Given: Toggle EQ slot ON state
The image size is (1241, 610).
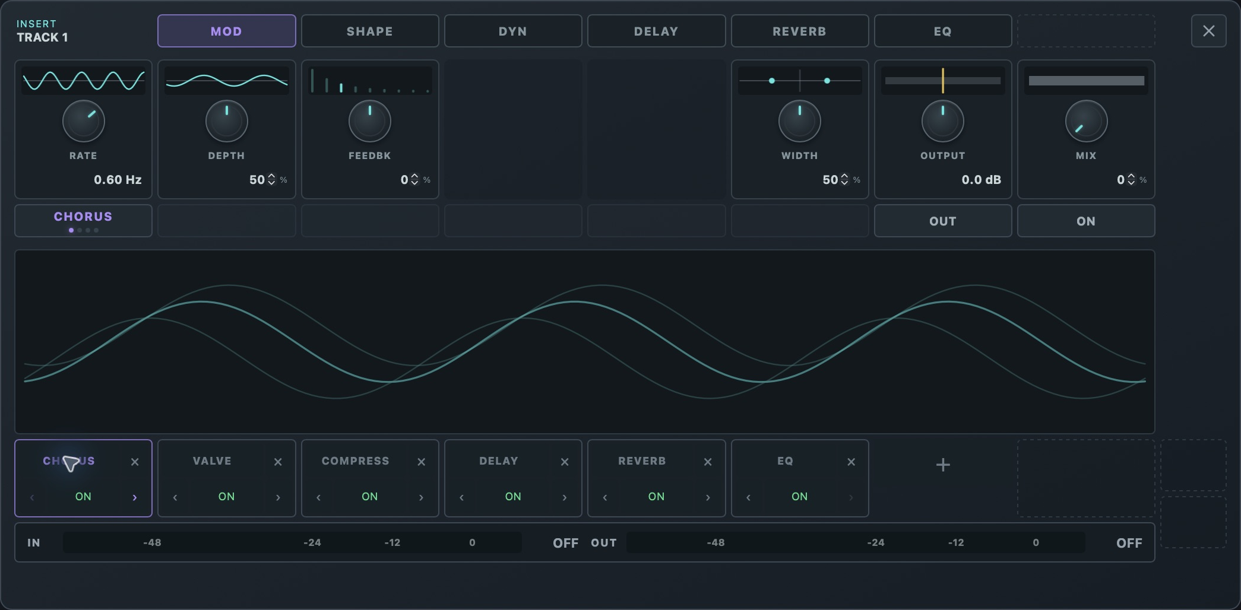Looking at the screenshot, I should coord(799,497).
